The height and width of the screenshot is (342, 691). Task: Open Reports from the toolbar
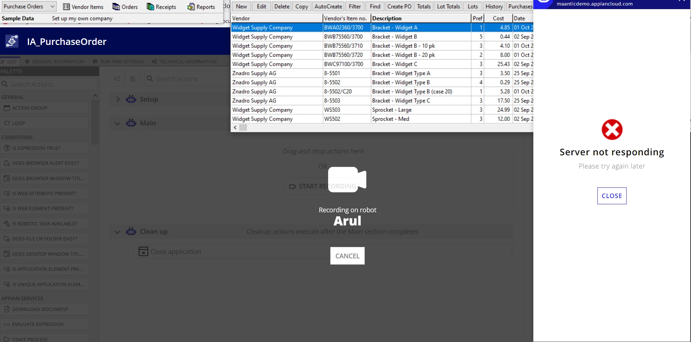click(x=201, y=7)
